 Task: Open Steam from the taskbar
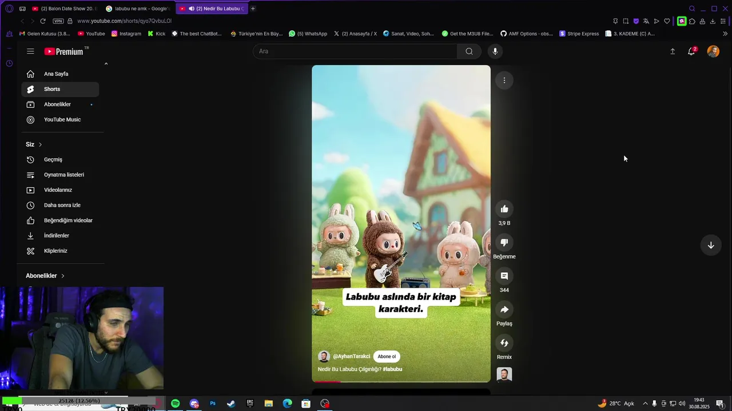pyautogui.click(x=231, y=404)
